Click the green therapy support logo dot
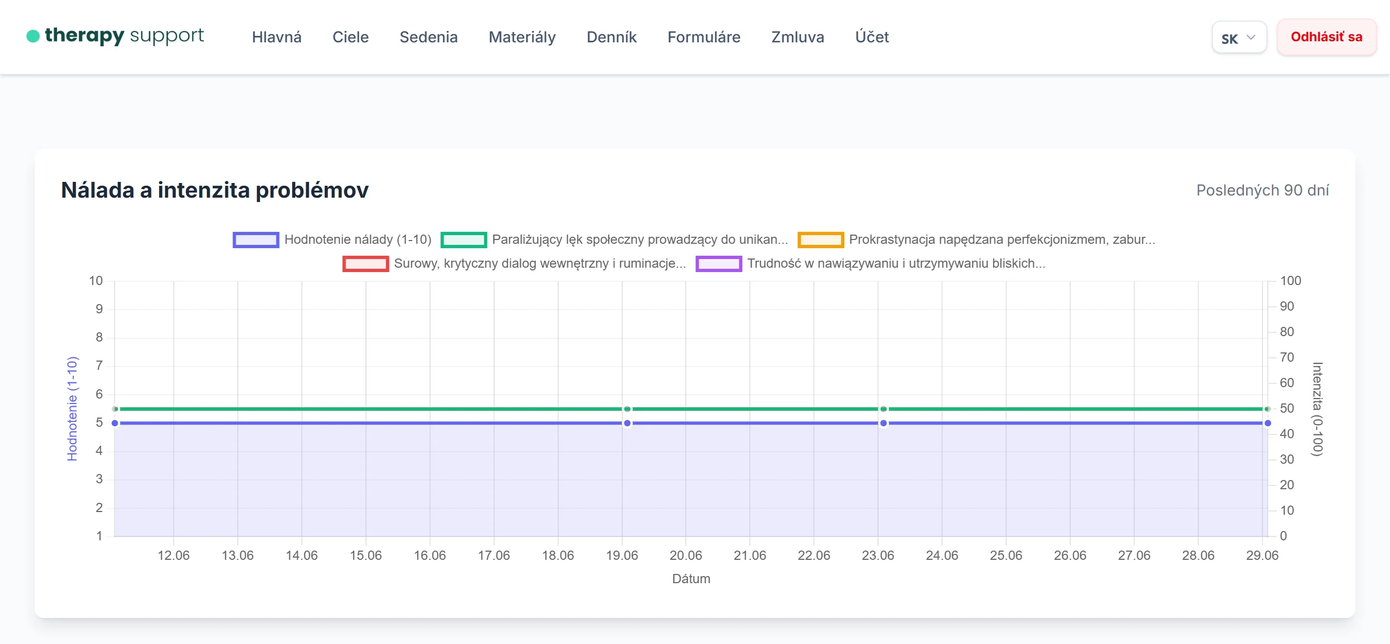 click(x=33, y=36)
